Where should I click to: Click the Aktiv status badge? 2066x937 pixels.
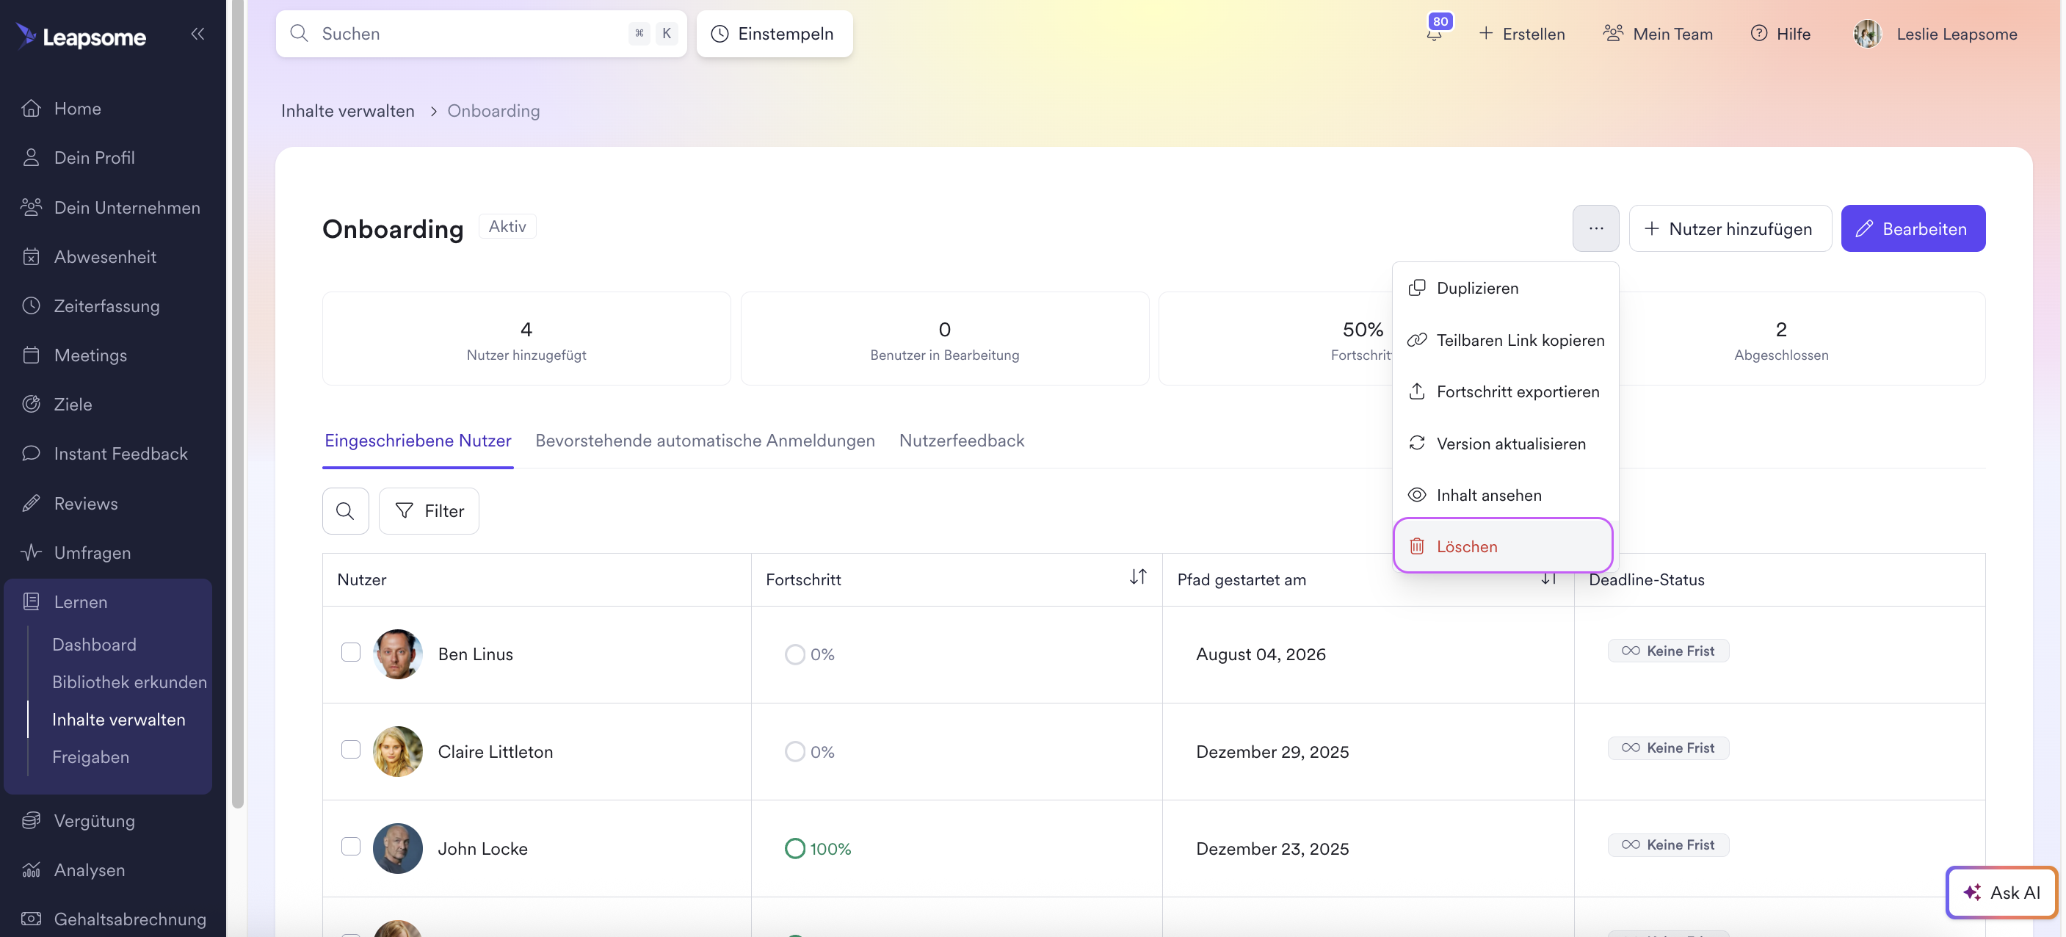pos(507,227)
